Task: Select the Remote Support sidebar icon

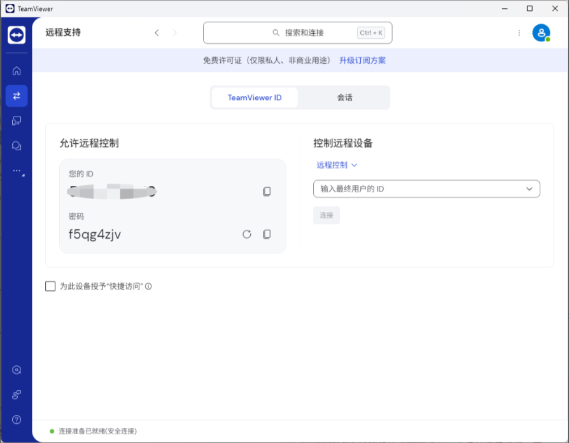Action: [17, 95]
